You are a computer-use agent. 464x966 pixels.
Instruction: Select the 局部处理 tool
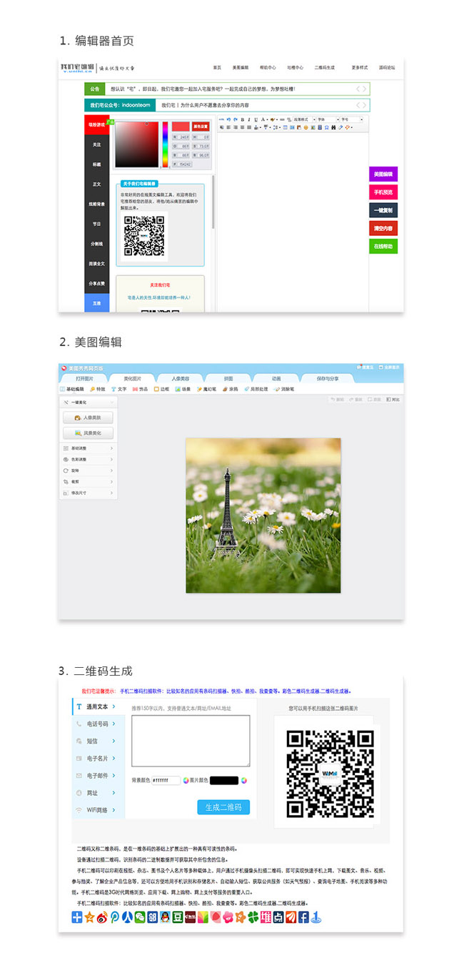256,389
